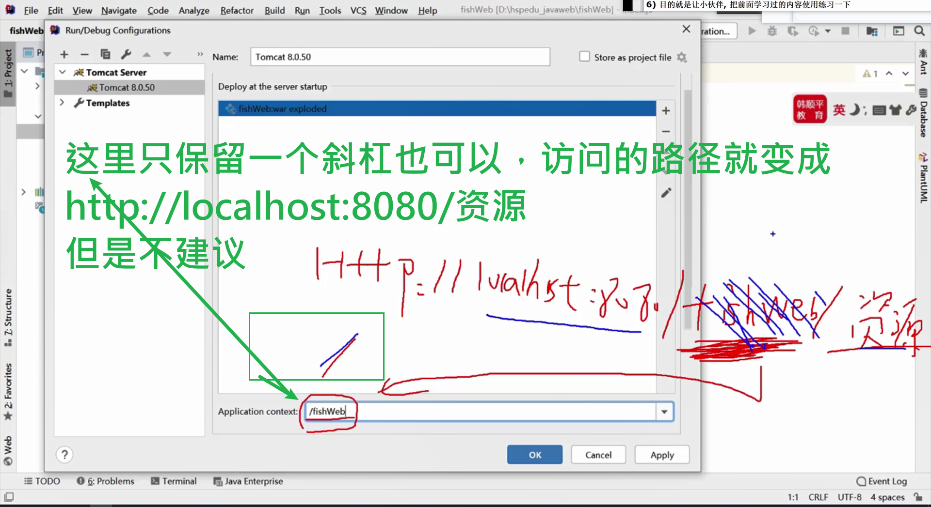Open project file storage settings gear
The width and height of the screenshot is (931, 507).
tap(682, 57)
